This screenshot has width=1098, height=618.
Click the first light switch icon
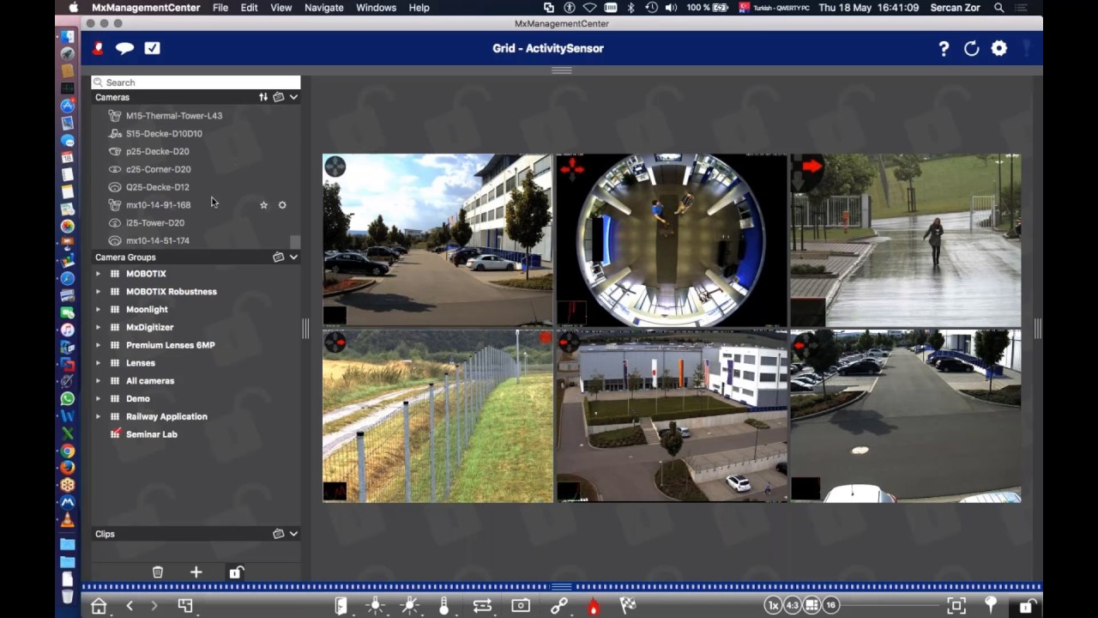375,606
